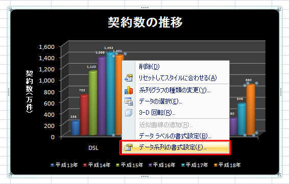Image resolution: width=289 pixels, height=184 pixels.
Task: Click the Select Data icon
Action: [129, 101]
